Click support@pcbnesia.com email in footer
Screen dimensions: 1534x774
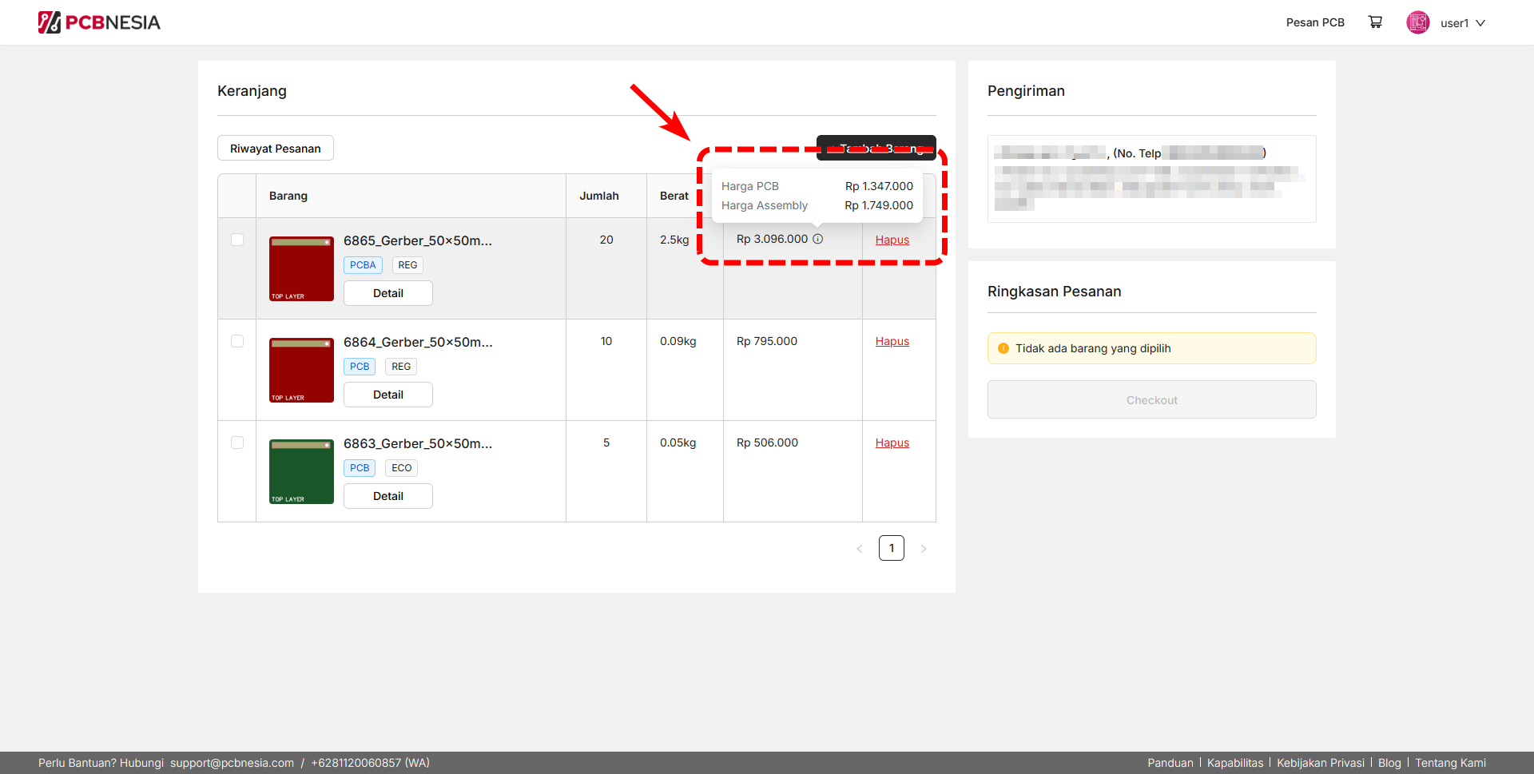232,763
